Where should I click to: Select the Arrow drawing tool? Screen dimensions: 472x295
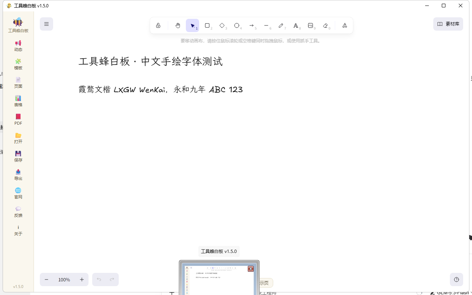click(x=251, y=25)
